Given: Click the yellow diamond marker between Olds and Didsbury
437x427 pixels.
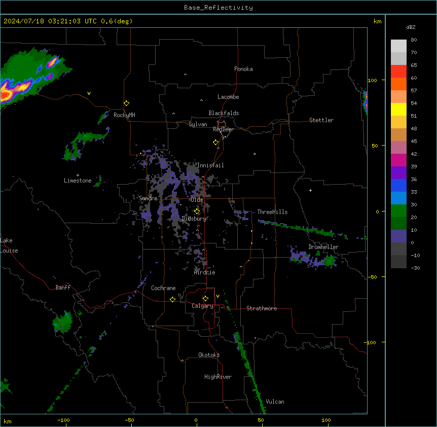Looking at the screenshot, I should coord(197,211).
